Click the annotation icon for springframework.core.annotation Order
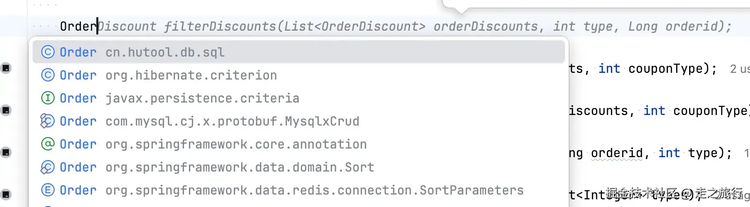The height and width of the screenshot is (207, 750). point(47,144)
